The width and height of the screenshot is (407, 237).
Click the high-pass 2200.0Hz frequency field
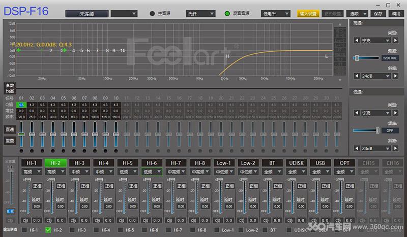click(390, 58)
